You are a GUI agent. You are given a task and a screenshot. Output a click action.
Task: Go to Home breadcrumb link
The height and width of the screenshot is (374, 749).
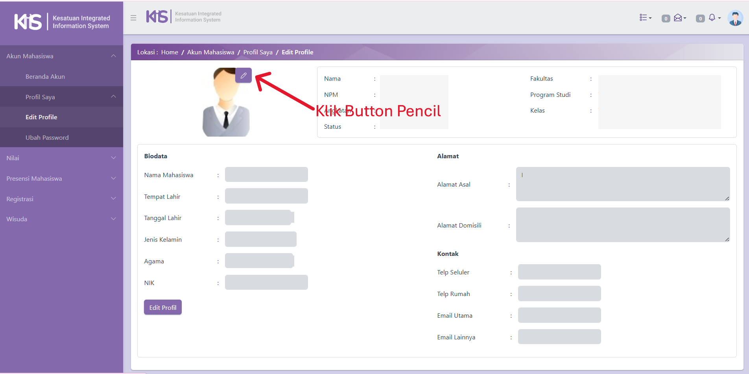click(x=170, y=52)
